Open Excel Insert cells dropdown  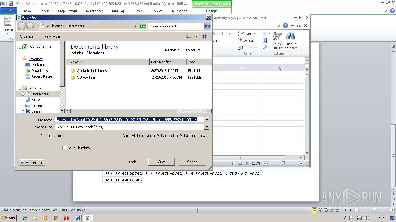(247, 34)
